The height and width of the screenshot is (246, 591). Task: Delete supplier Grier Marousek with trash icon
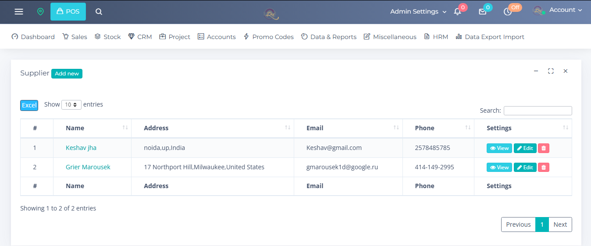tap(544, 168)
